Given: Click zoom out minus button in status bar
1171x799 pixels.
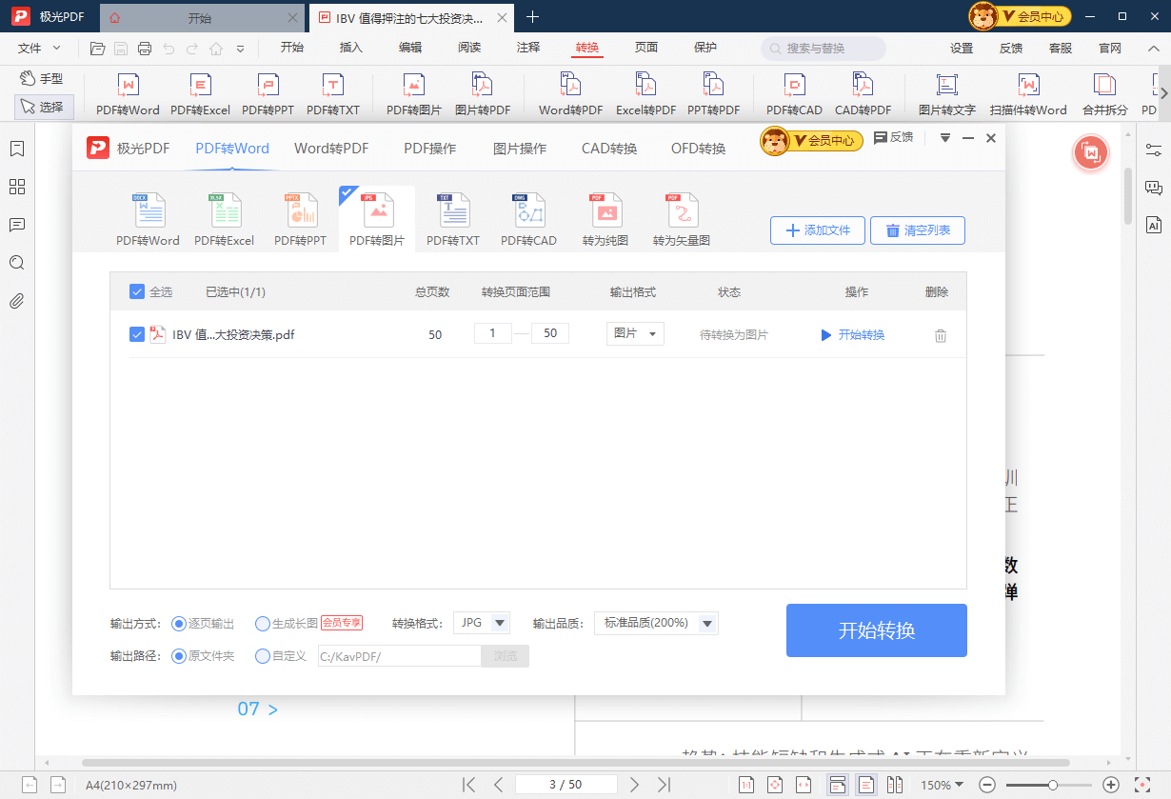Looking at the screenshot, I should click(987, 785).
